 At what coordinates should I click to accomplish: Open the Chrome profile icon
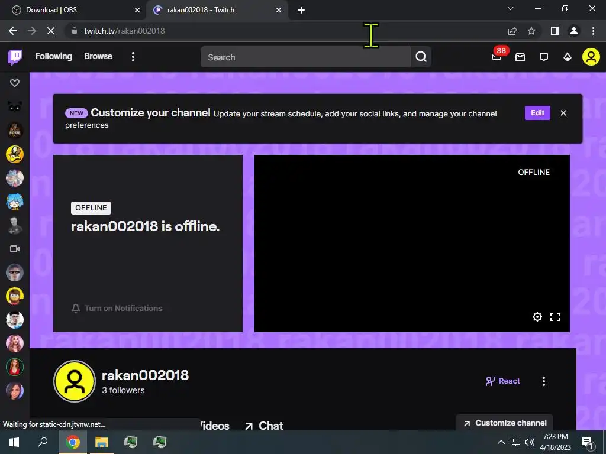(574, 31)
